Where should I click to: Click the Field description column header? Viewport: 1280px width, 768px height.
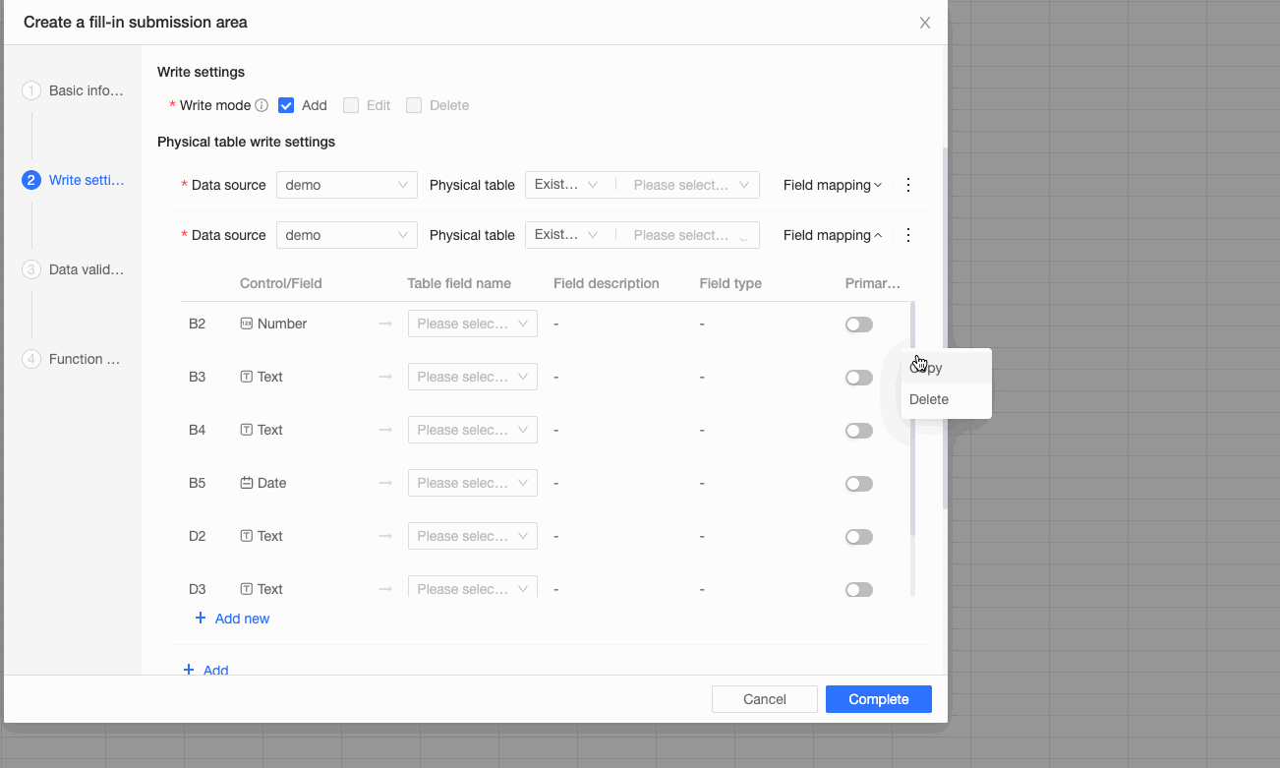[x=607, y=283]
